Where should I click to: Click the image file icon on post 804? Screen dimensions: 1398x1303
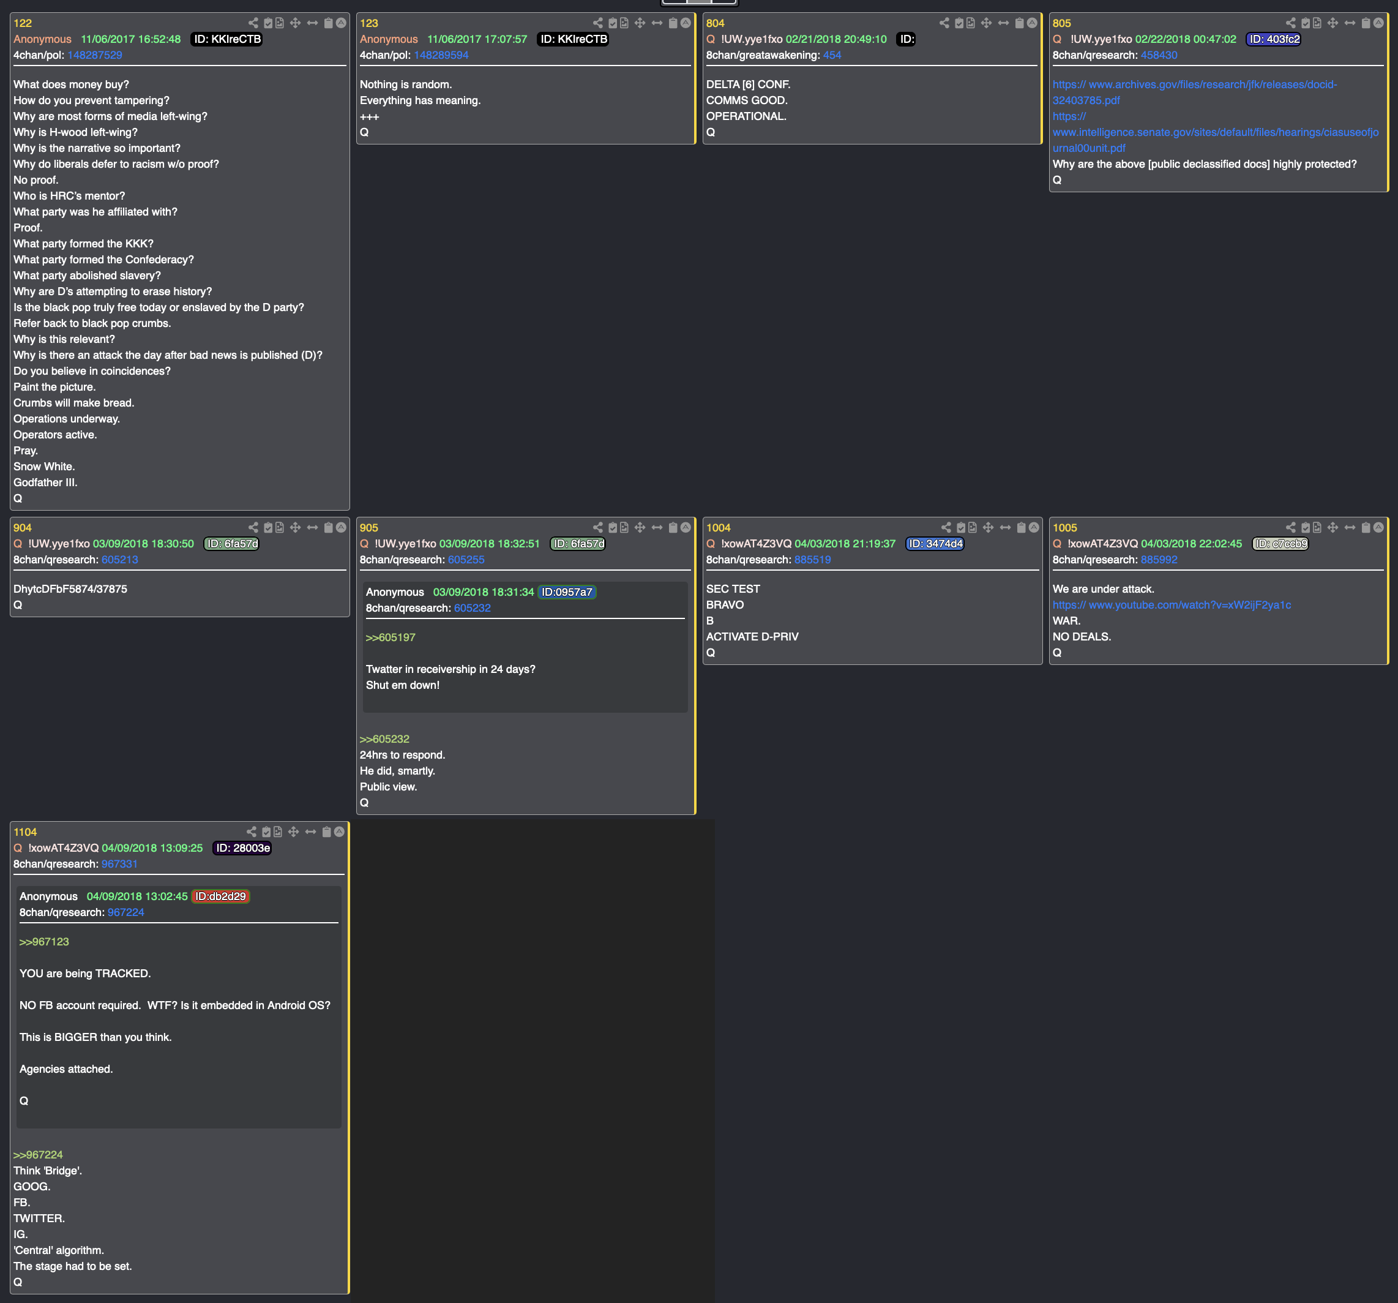coord(970,23)
